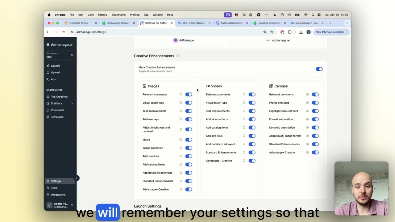Open the History menu
This screenshot has width=395, height=222.
(102, 15)
